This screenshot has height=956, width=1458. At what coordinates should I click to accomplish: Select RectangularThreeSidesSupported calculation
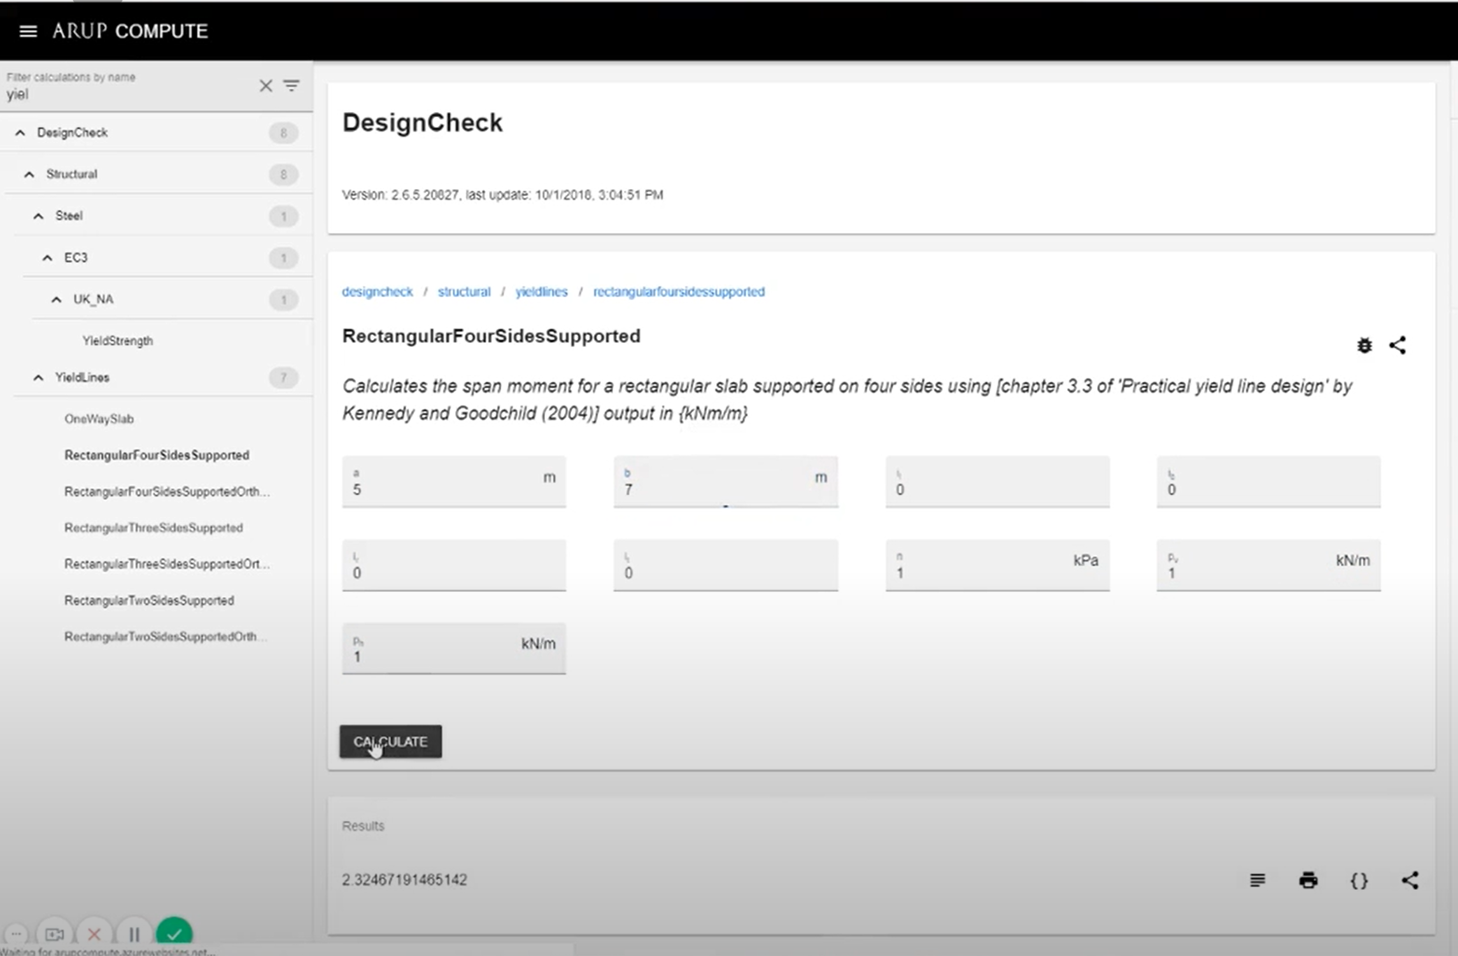pyautogui.click(x=153, y=528)
